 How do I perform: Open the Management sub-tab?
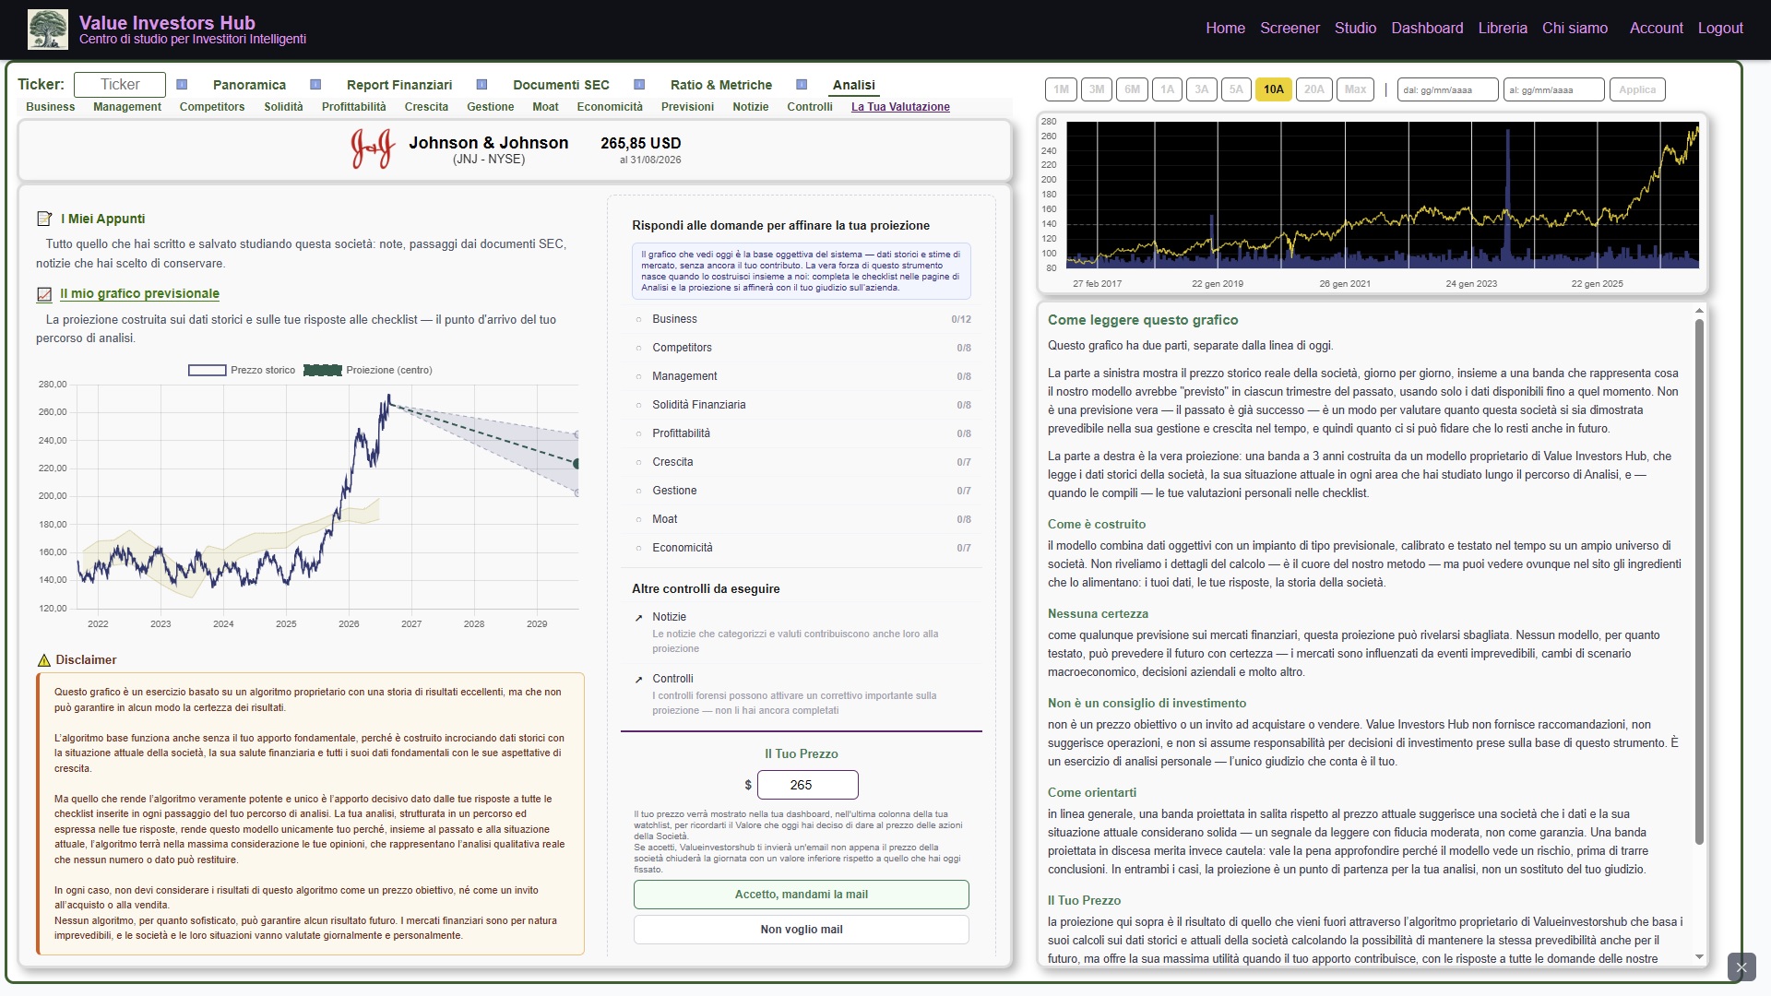coord(127,107)
